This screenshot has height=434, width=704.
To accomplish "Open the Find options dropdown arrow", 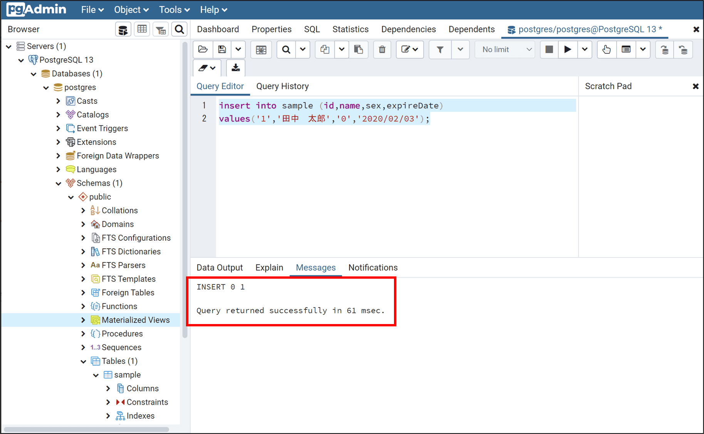I will tap(303, 50).
